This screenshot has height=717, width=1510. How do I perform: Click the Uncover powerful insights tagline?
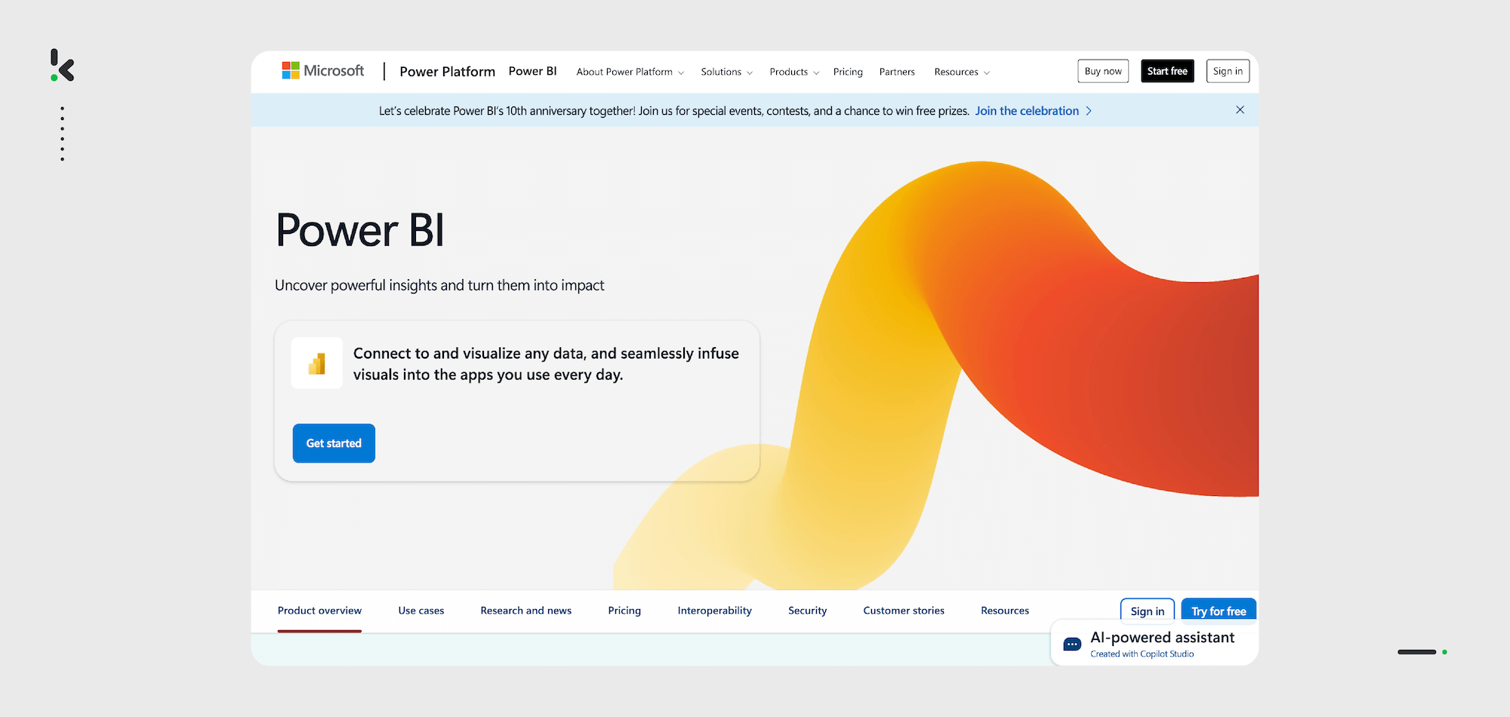tap(439, 285)
